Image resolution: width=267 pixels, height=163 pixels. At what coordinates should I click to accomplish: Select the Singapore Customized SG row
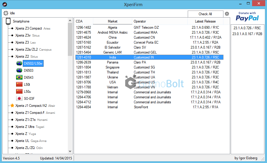(149, 67)
